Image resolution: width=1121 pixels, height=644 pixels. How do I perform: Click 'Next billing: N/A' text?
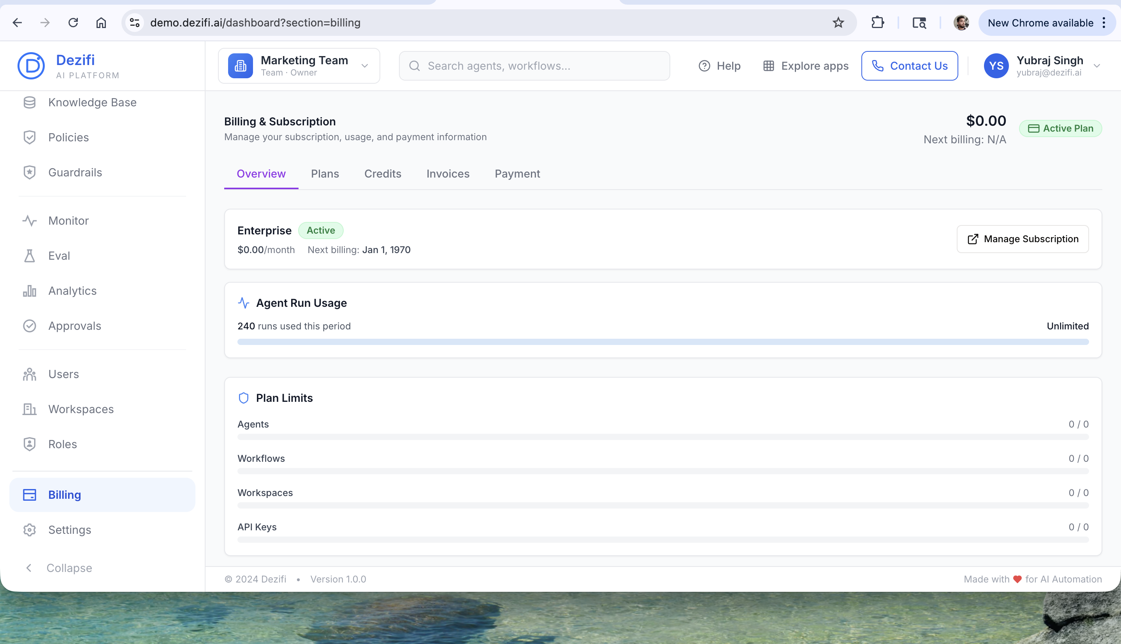tap(965, 140)
